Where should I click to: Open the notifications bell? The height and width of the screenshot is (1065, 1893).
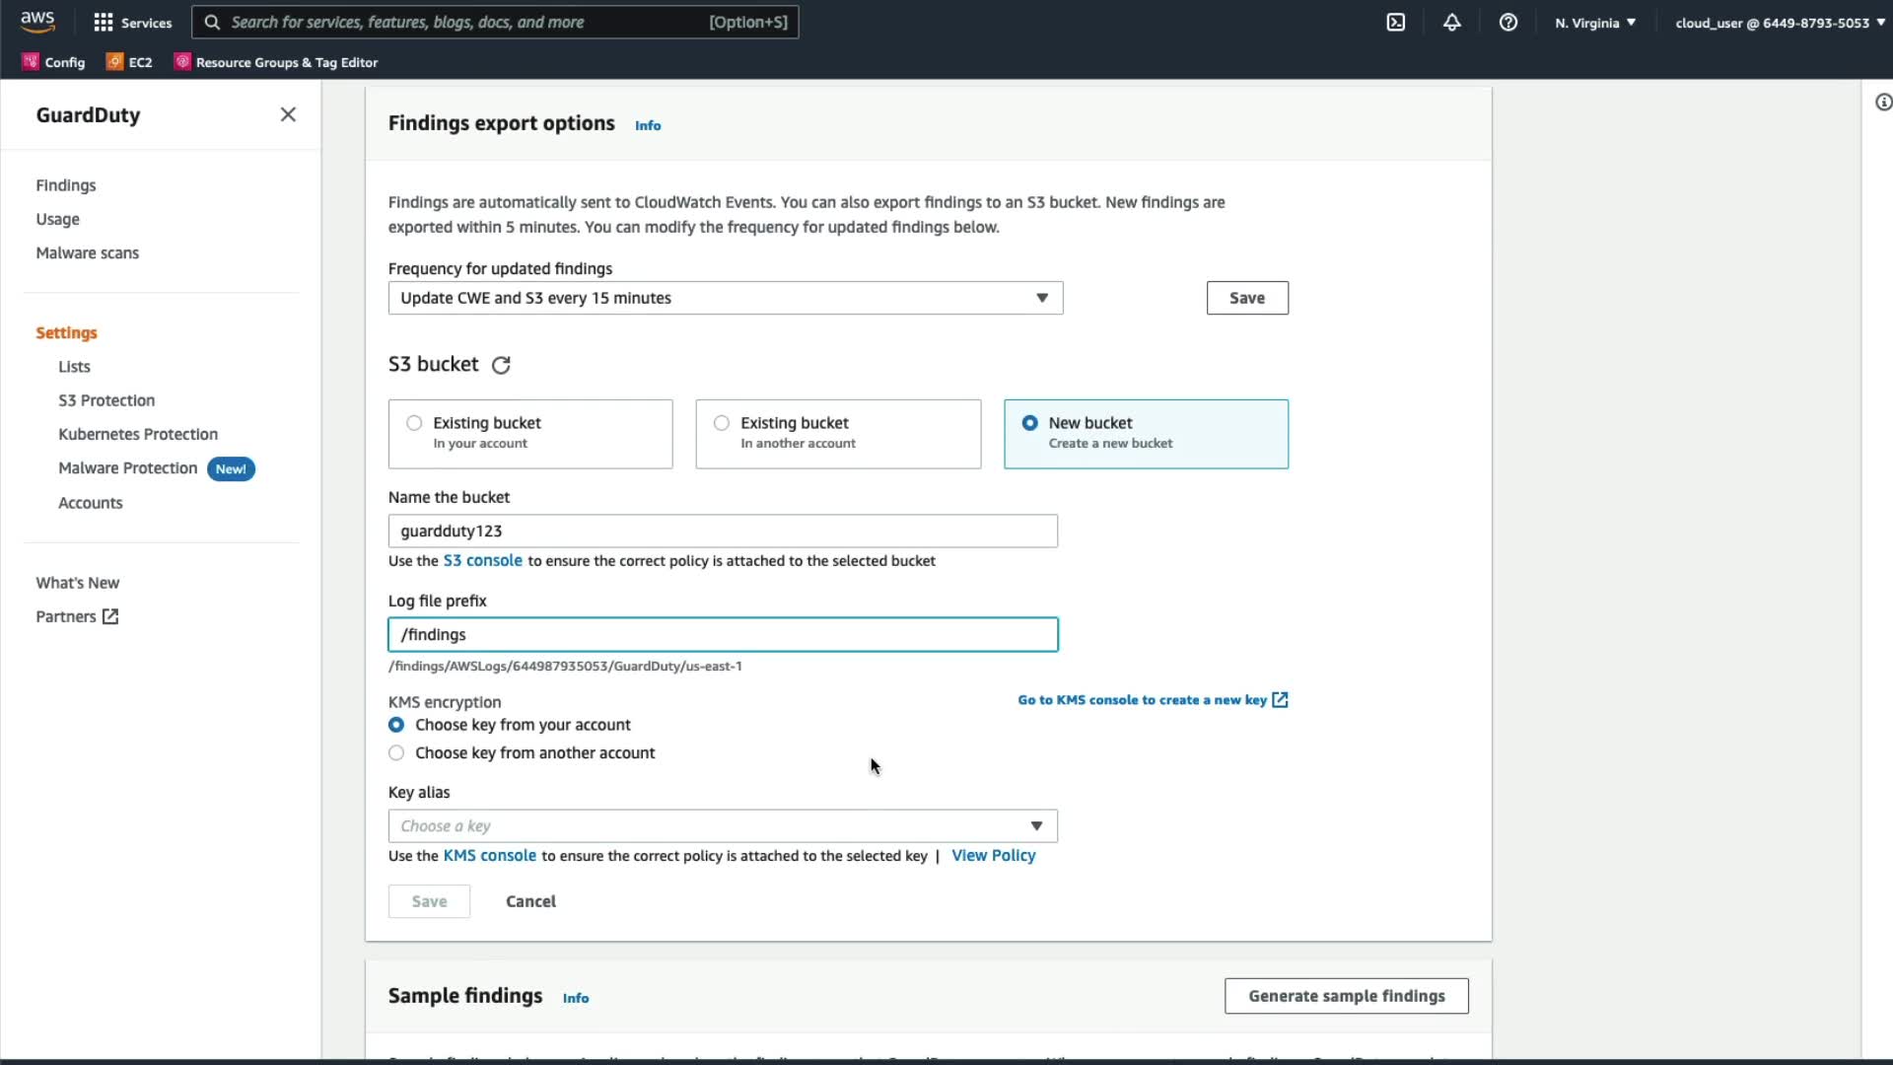pyautogui.click(x=1452, y=22)
